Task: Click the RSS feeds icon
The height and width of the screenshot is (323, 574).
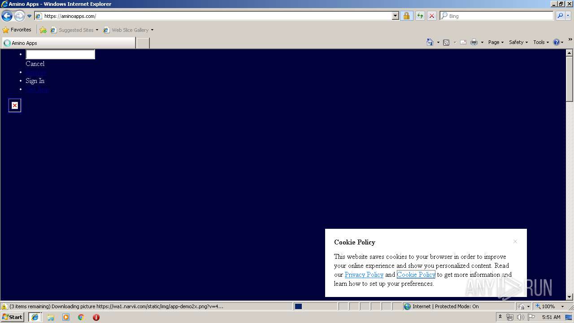Action: coord(446,42)
